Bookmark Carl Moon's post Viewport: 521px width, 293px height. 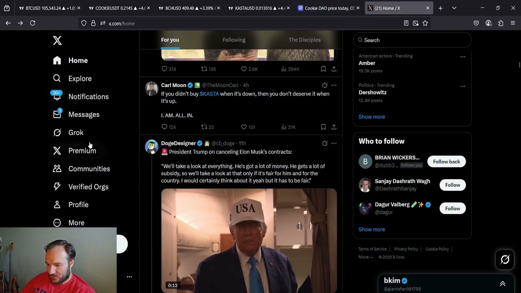(323, 127)
